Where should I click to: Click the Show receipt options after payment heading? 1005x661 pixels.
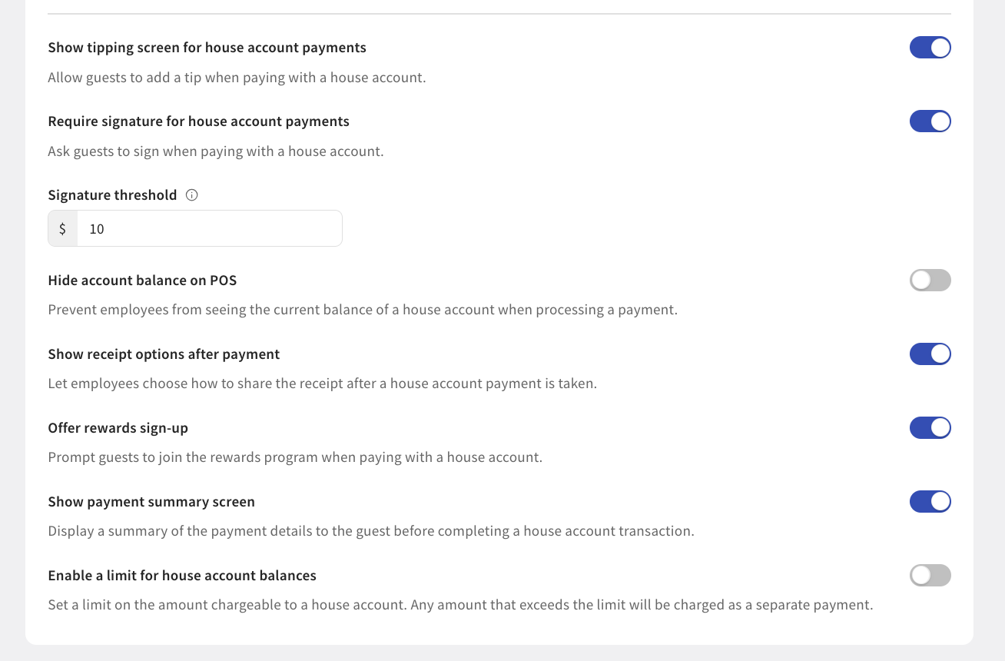(x=164, y=354)
